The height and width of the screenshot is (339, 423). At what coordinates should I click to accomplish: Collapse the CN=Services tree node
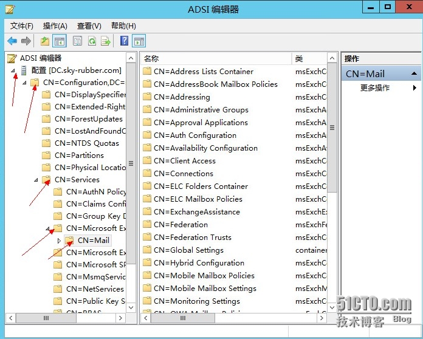[36, 180]
